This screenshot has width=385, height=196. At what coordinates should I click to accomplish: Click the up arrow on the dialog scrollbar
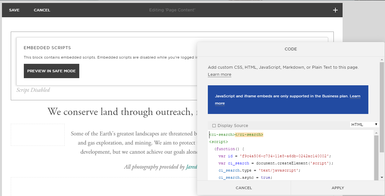[x=382, y=60]
